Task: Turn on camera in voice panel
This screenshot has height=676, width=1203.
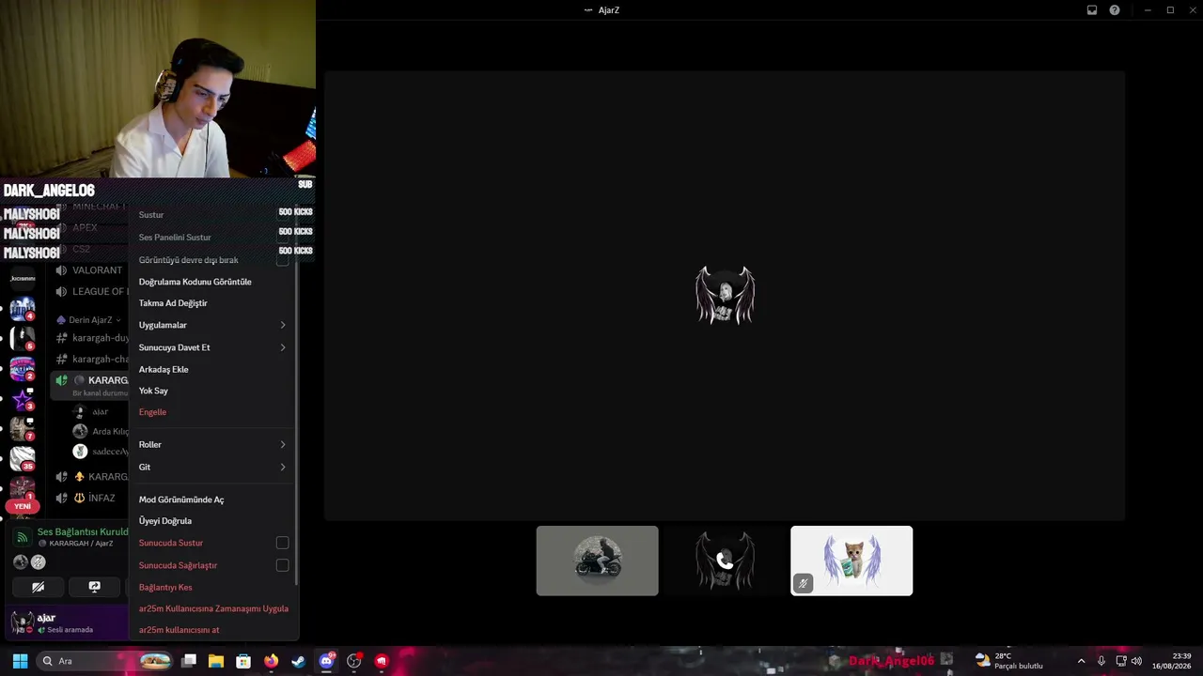Action: pos(39,587)
